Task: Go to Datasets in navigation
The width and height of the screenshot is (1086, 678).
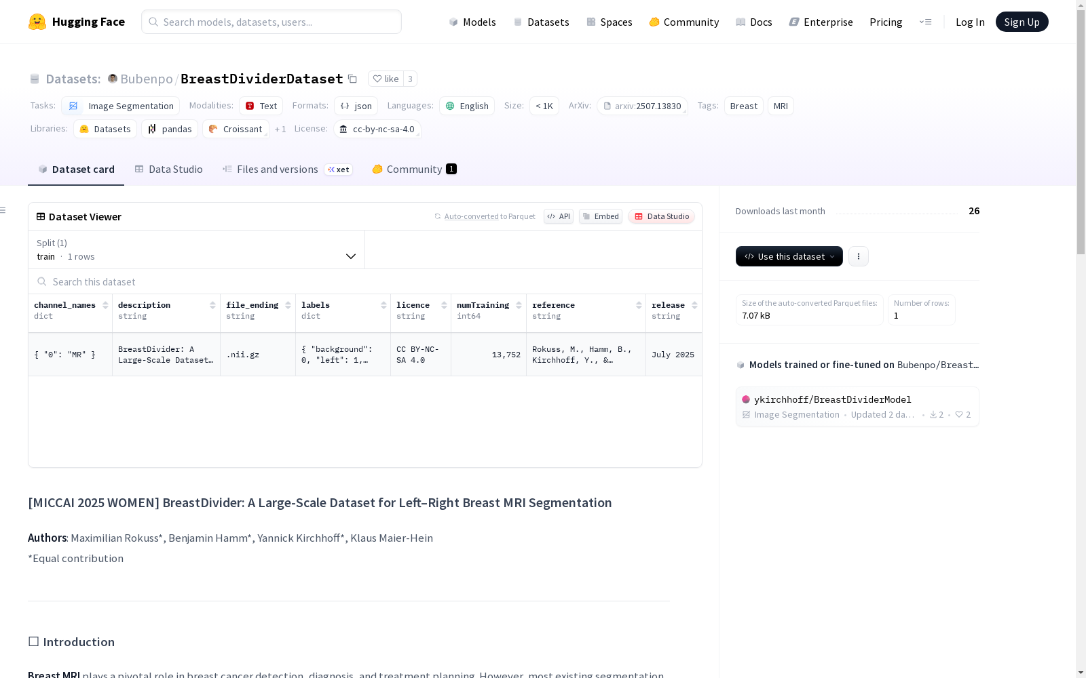Action: tap(541, 22)
